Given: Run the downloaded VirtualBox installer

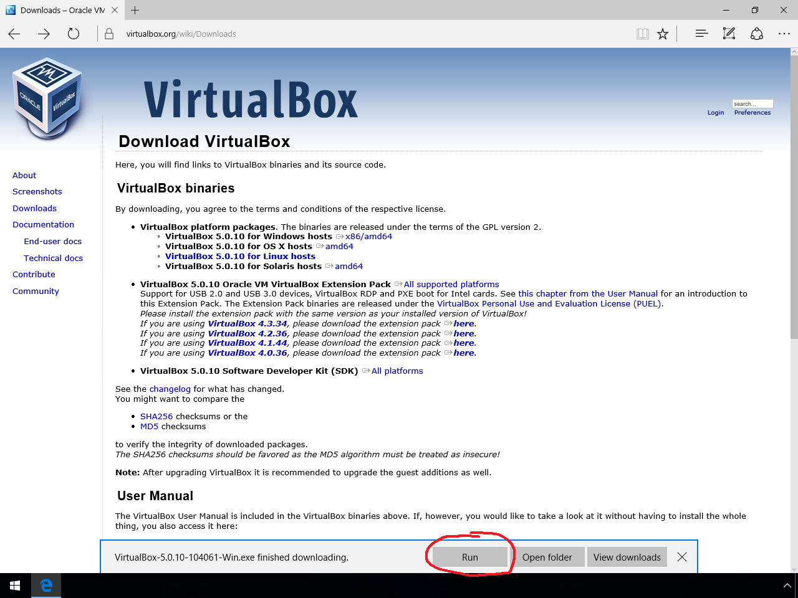Looking at the screenshot, I should (x=469, y=557).
